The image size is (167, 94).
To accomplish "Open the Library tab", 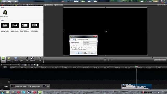I will coord(9,59).
